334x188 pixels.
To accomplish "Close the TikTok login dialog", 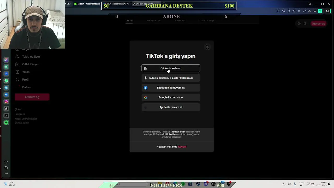I will 207,47.
